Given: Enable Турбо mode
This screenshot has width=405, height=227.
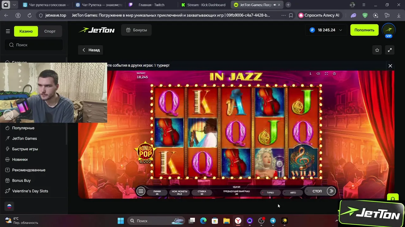Looking at the screenshot, I should (270, 192).
